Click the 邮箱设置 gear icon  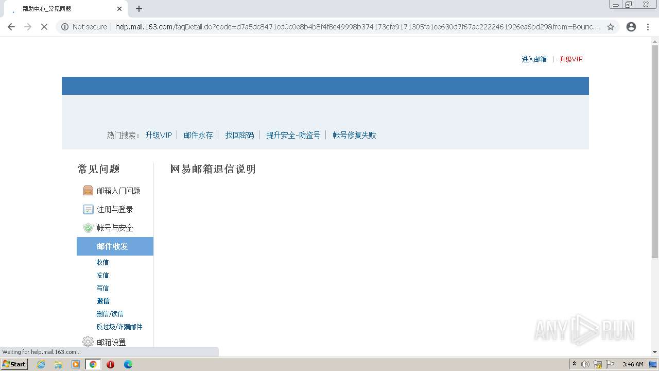(88, 342)
